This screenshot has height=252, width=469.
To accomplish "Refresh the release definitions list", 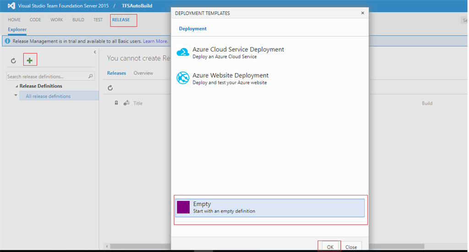I will click(x=14, y=61).
